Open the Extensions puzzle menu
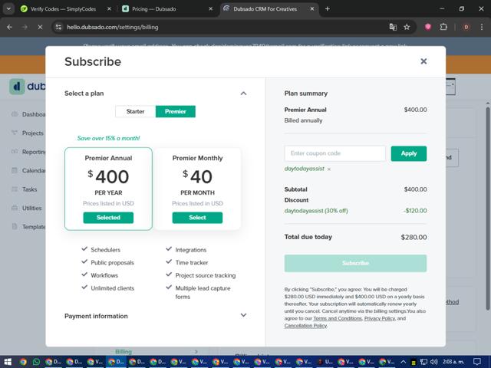The width and height of the screenshot is (491, 368). pyautogui.click(x=443, y=28)
